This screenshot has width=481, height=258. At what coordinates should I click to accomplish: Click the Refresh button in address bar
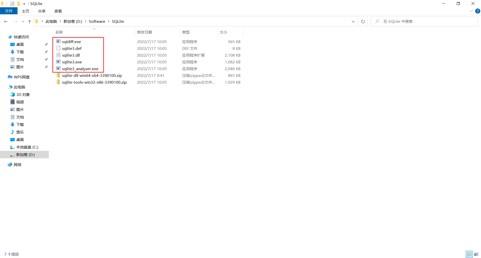coord(363,22)
